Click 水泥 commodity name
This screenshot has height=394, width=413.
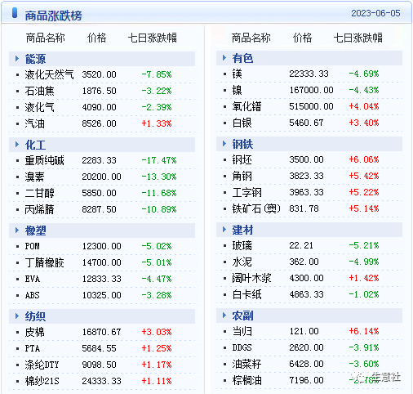coord(242,262)
